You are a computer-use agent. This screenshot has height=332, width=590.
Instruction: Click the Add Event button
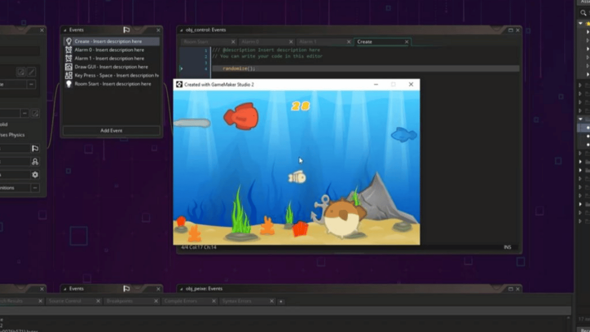tap(111, 130)
